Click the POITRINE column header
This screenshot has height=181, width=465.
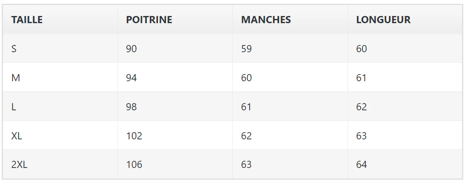point(175,19)
